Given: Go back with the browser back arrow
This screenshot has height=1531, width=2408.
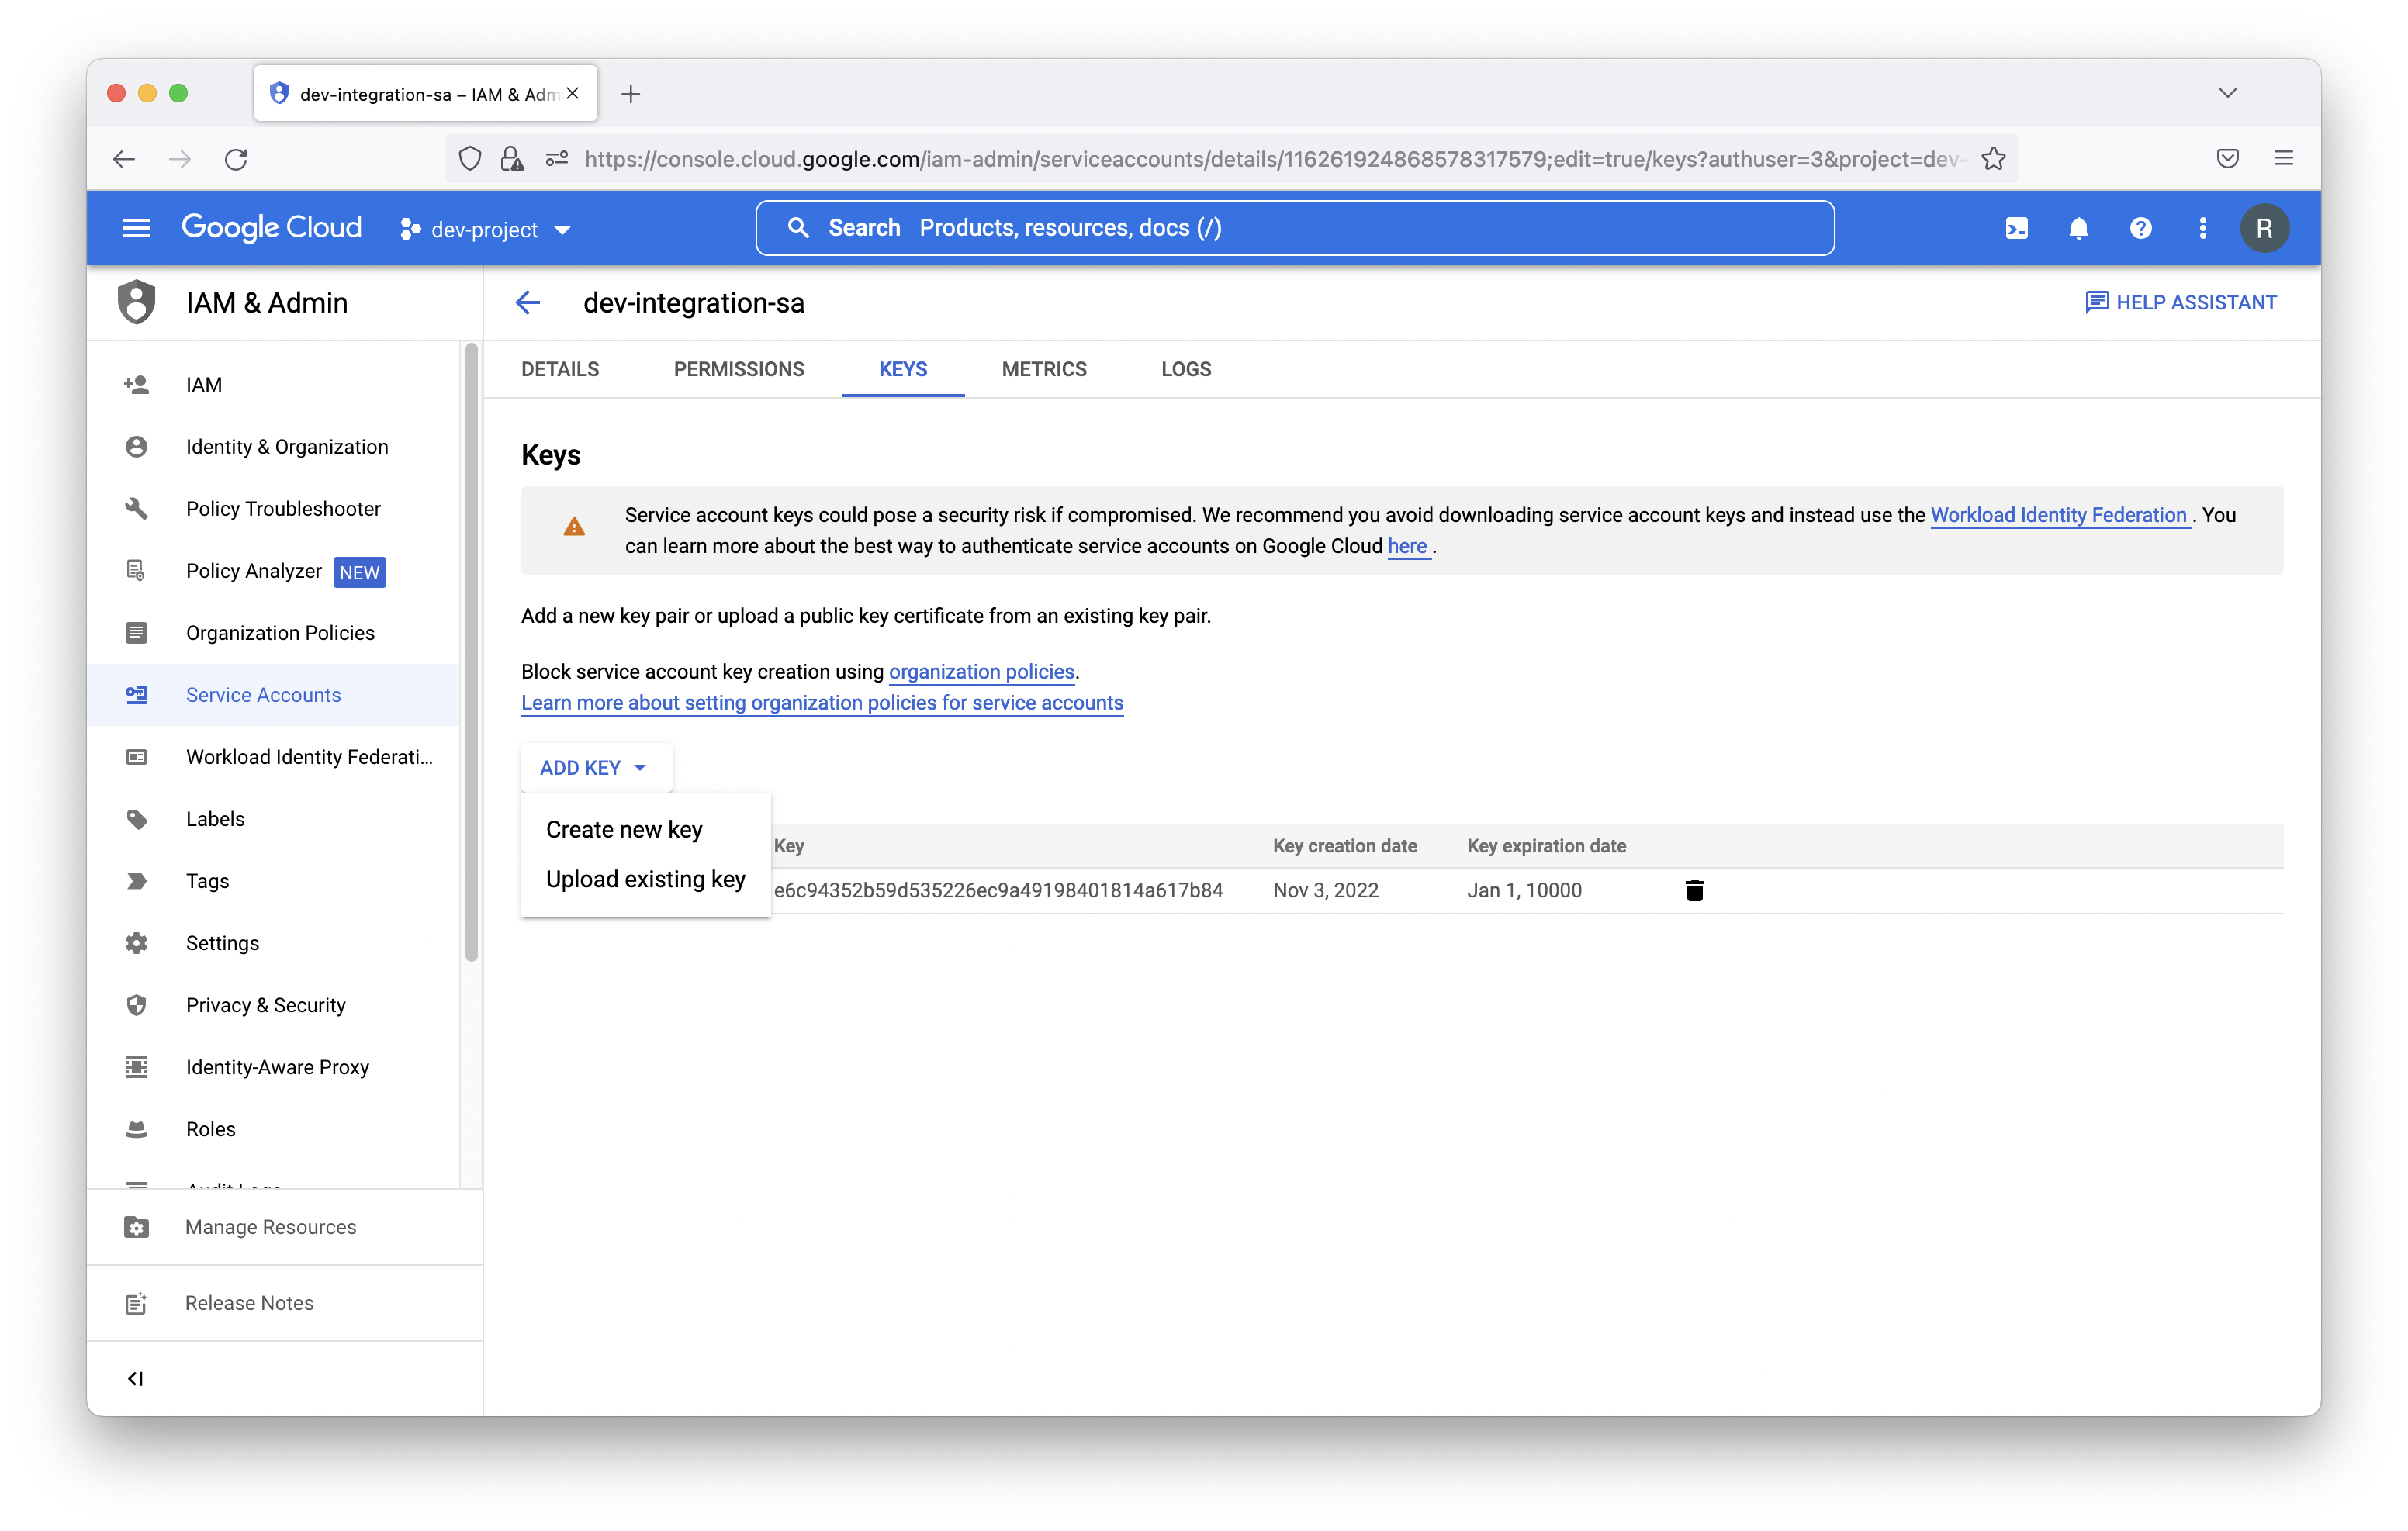Looking at the screenshot, I should pyautogui.click(x=124, y=159).
